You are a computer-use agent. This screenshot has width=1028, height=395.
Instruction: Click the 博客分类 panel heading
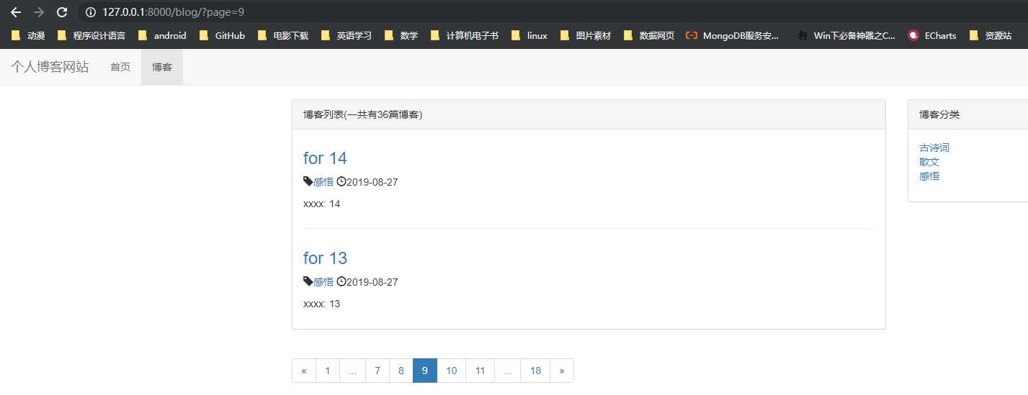point(939,114)
